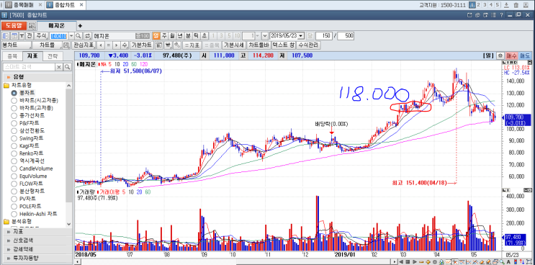Screen dimensions: 535x265
Task: Click the stop square in bottom toolbar
Action: pos(408,262)
